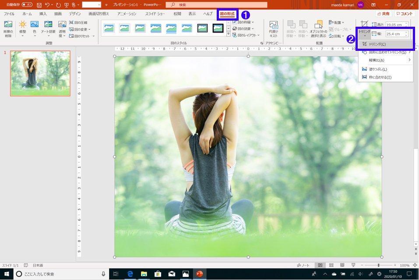The width and height of the screenshot is (419, 280).
Task: Open Mail app from taskbar
Action: tap(172, 274)
